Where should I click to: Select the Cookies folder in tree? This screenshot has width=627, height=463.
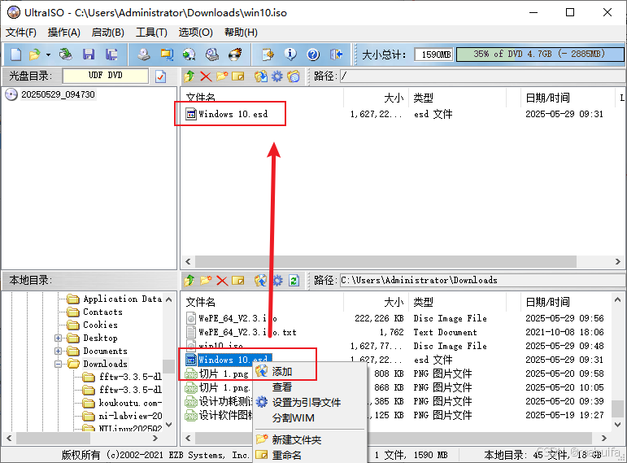(x=100, y=325)
